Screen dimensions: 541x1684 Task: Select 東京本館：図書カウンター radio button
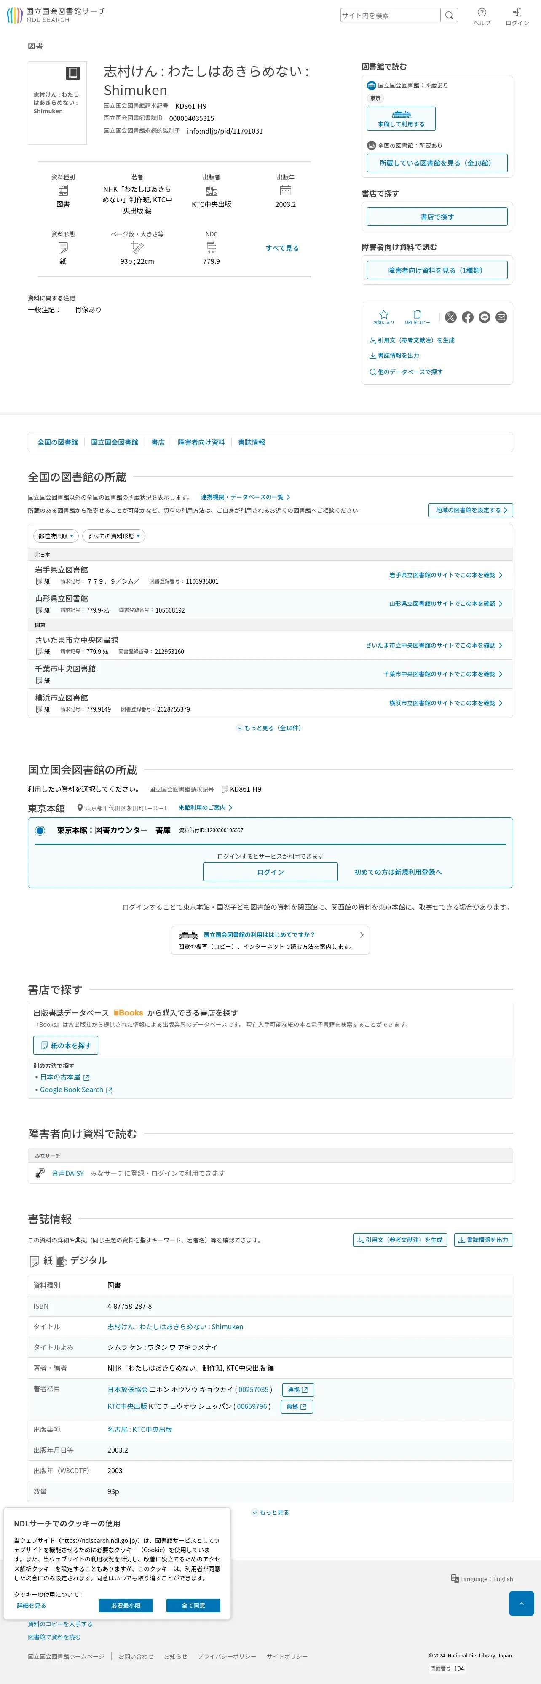click(x=40, y=830)
